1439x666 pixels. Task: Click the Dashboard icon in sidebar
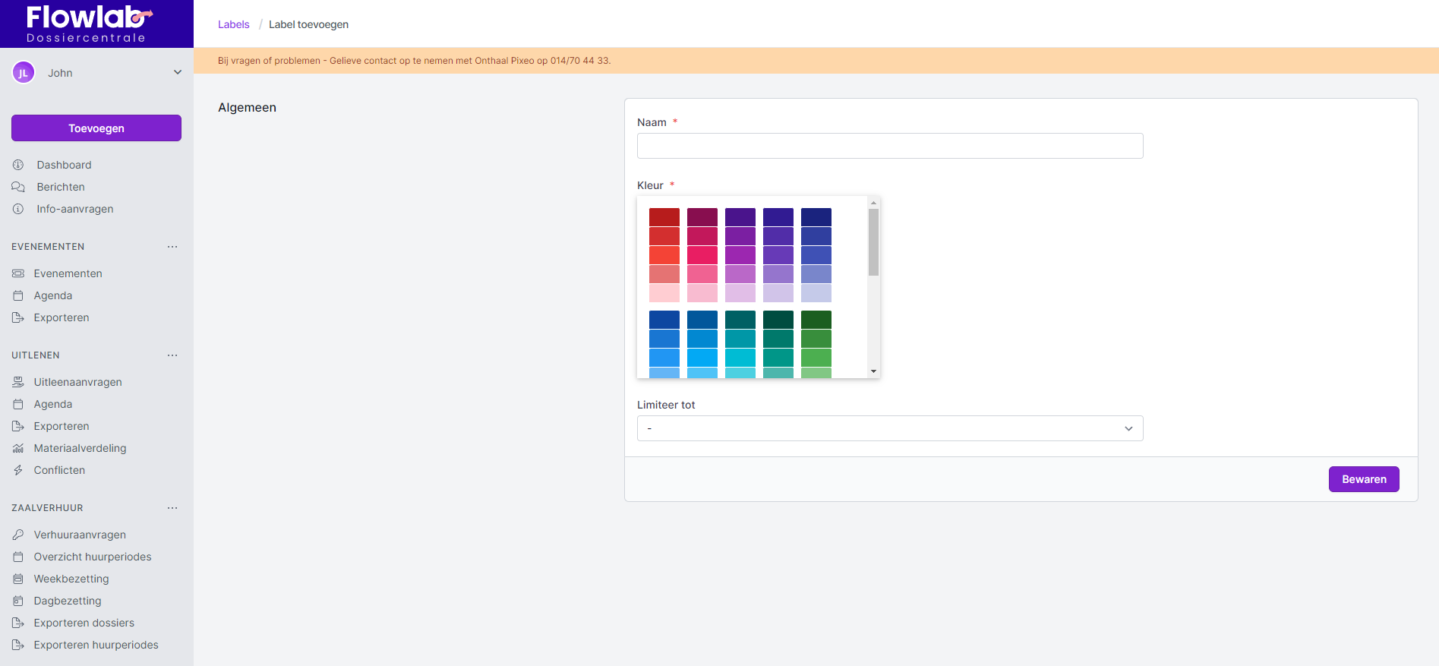(18, 165)
